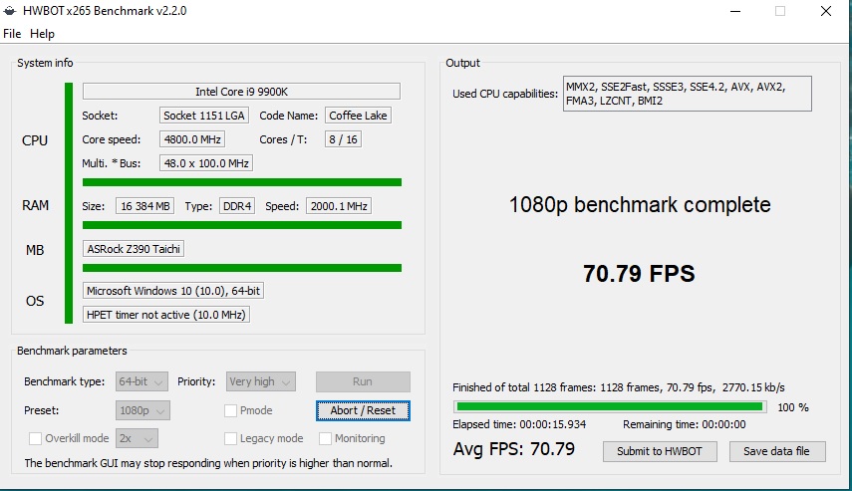852x491 pixels.
Task: Open the Priority Very high dropdown
Action: 261,381
